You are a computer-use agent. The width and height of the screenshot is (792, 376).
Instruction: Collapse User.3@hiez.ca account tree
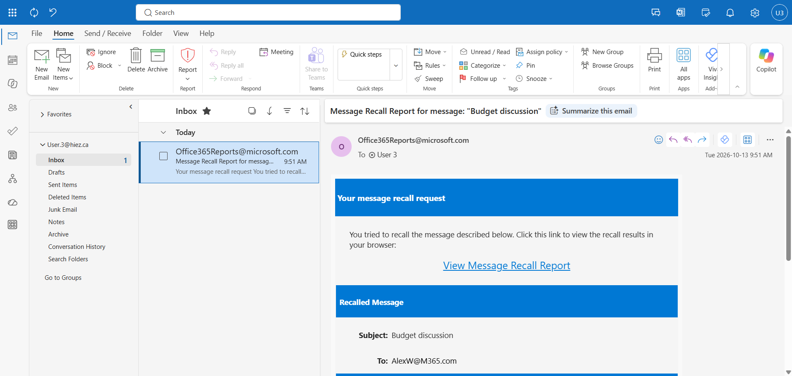[x=42, y=145]
